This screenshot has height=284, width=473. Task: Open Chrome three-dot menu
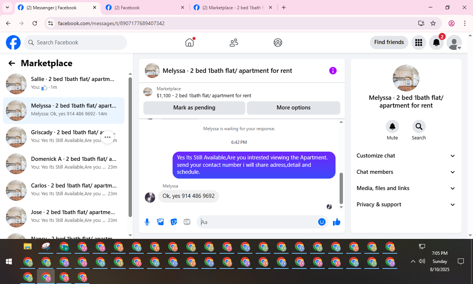coord(465,23)
